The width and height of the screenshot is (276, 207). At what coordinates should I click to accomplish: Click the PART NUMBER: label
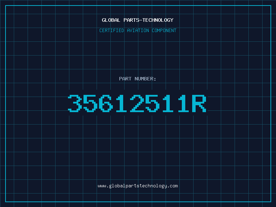pos(138,79)
